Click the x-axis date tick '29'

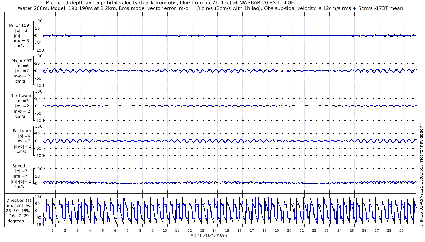tap(401, 231)
